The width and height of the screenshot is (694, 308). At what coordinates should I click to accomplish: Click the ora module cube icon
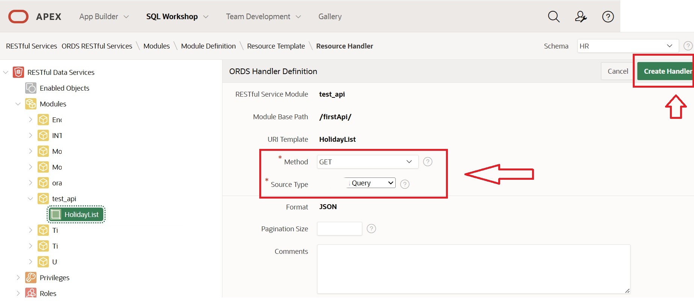[43, 183]
